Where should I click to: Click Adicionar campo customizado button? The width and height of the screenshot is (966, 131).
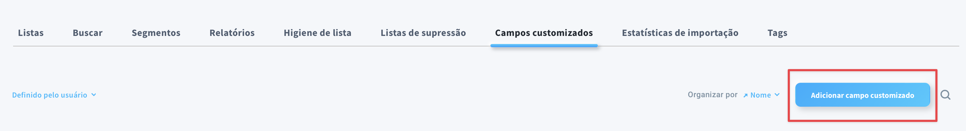click(862, 95)
